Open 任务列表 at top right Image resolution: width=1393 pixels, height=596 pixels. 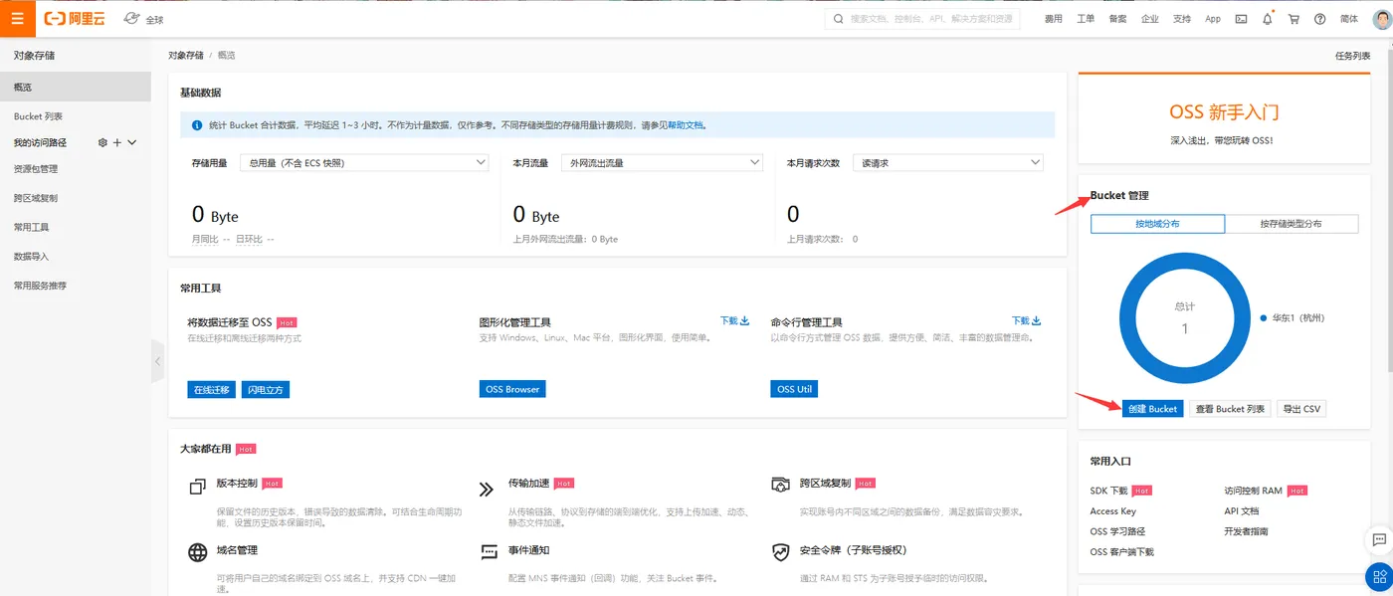1352,56
